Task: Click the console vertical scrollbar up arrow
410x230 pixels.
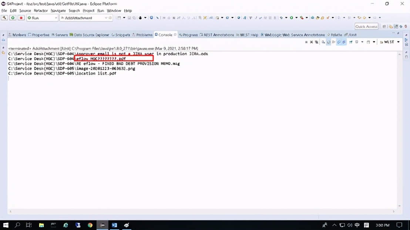Action: coord(399,54)
